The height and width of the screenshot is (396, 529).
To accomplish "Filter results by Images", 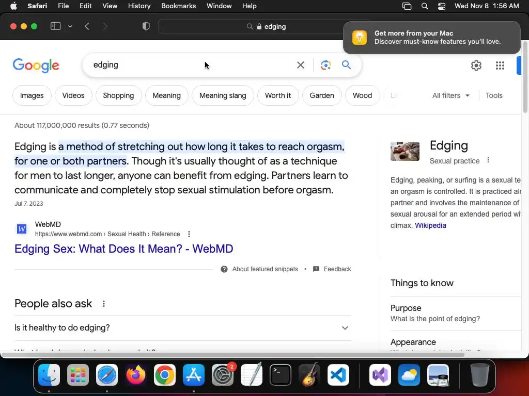I will (32, 95).
